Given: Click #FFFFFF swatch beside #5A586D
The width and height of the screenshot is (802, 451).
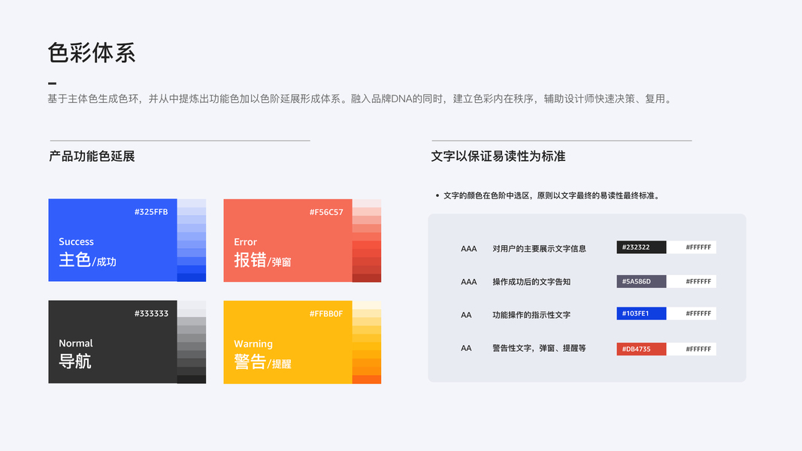Looking at the screenshot, I should tap(692, 281).
